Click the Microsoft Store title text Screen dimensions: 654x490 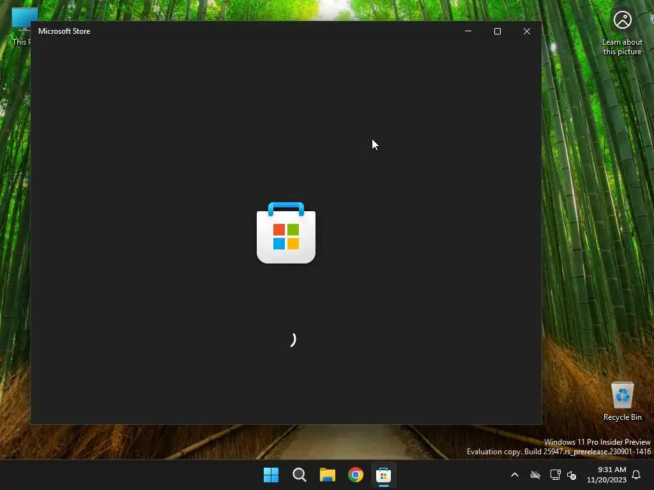(x=65, y=31)
